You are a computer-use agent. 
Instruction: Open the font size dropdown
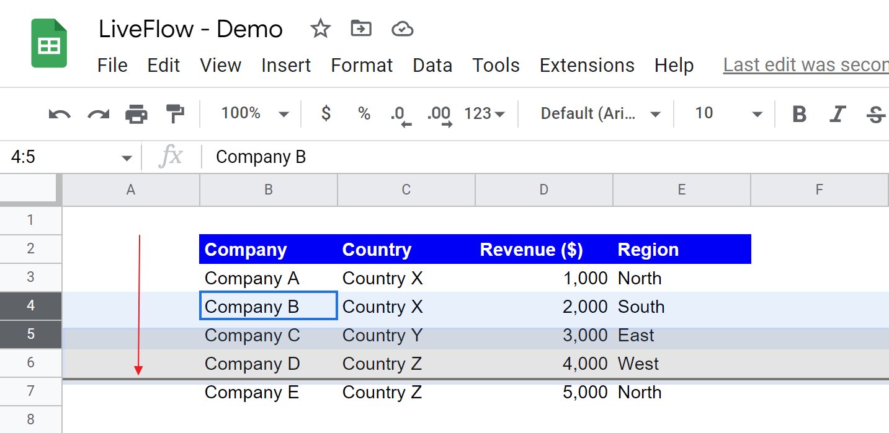click(x=725, y=113)
